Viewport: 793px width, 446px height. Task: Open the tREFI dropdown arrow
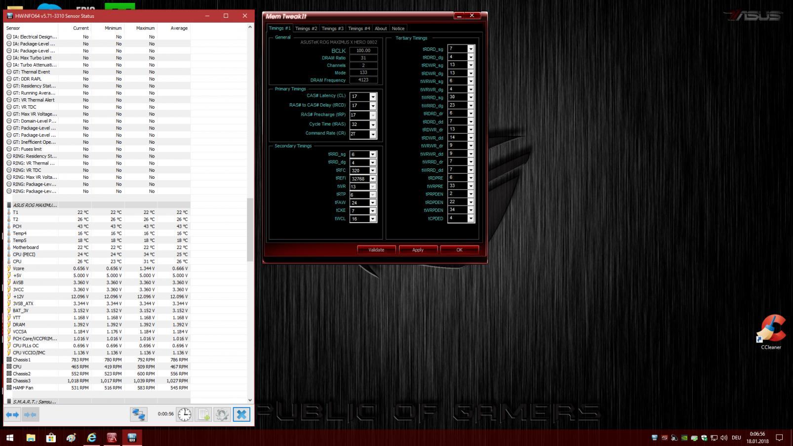coord(373,179)
